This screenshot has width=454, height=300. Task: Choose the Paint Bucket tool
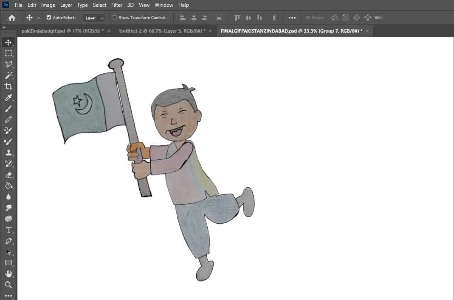point(8,186)
